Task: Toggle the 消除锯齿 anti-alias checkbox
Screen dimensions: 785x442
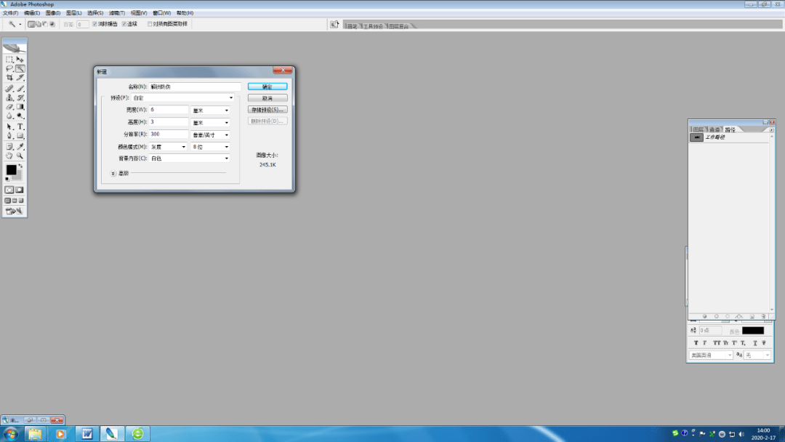Action: [x=94, y=24]
